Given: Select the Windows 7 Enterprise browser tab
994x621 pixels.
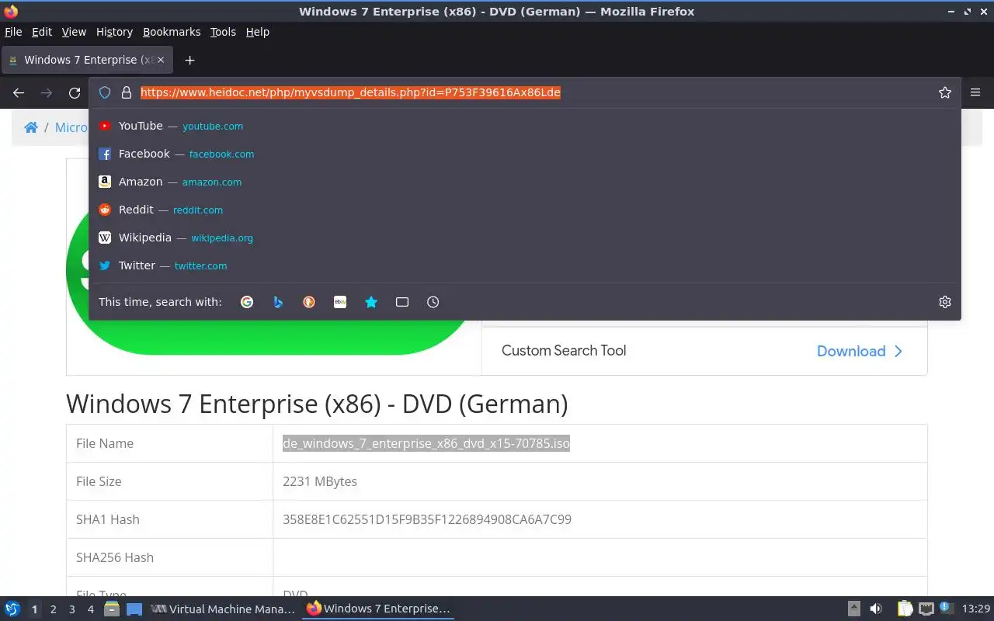Looking at the screenshot, I should coord(87,60).
